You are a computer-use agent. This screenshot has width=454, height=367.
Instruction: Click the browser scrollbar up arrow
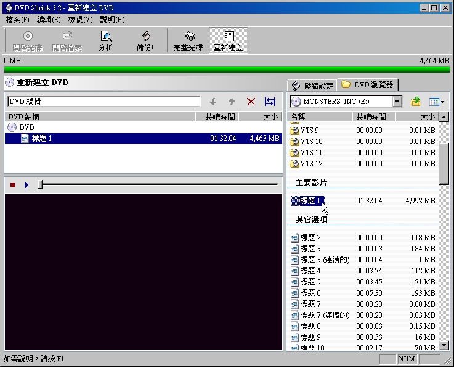(444, 117)
